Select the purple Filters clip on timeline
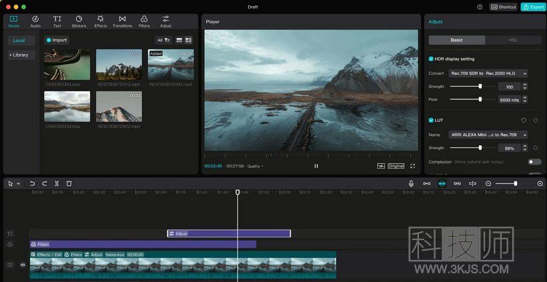The image size is (547, 282). (x=143, y=245)
